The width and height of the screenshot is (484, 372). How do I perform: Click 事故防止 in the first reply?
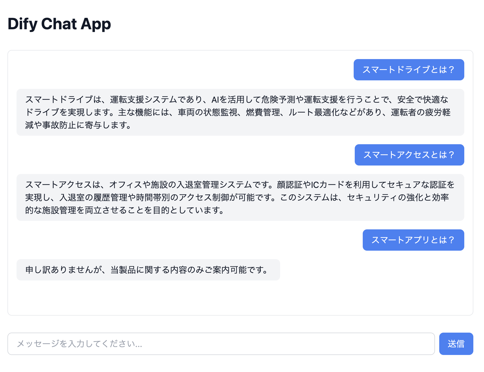(x=59, y=125)
